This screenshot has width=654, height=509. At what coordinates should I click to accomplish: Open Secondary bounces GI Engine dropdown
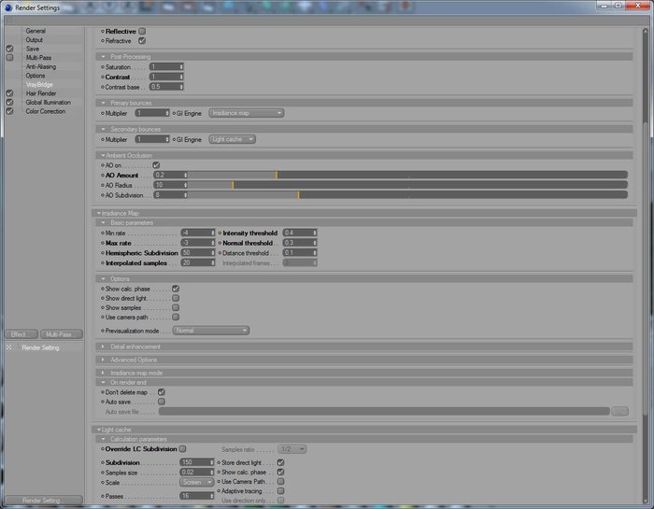pyautogui.click(x=232, y=139)
